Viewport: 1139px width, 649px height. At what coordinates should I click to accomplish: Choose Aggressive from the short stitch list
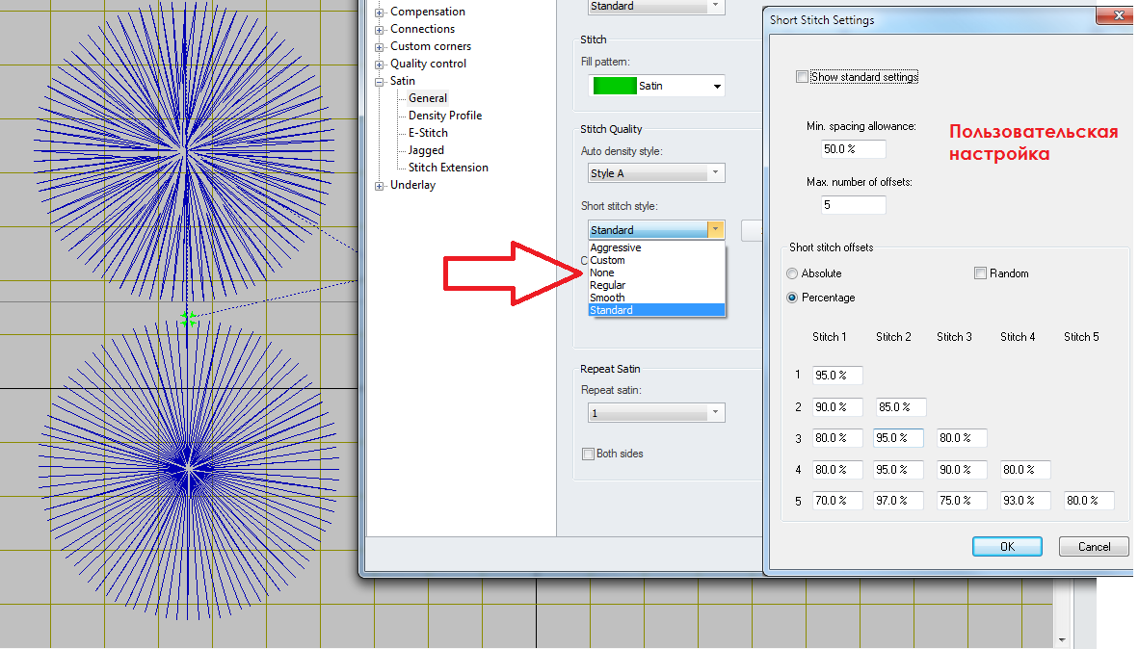tap(616, 247)
